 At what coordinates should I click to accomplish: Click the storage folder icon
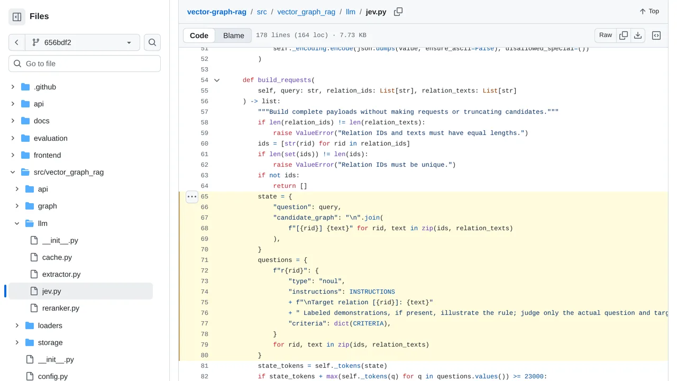point(30,342)
